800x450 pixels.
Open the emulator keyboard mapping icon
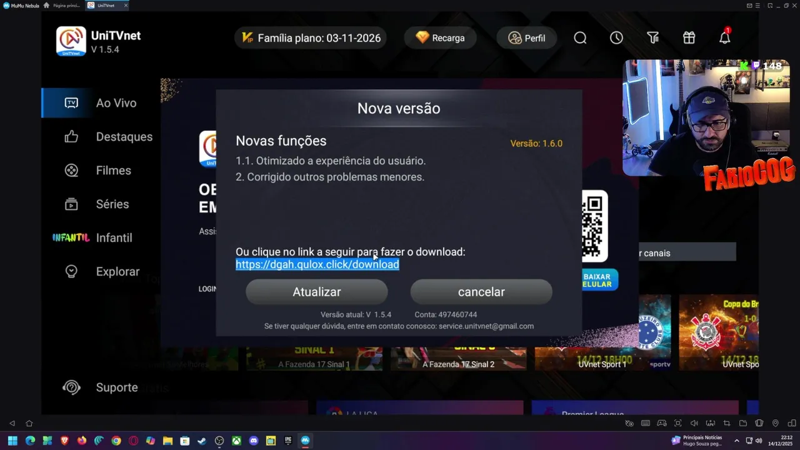tap(646, 423)
